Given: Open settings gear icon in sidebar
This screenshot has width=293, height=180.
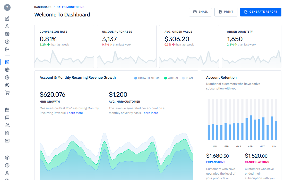Looking at the screenshot, I should coord(7,34).
